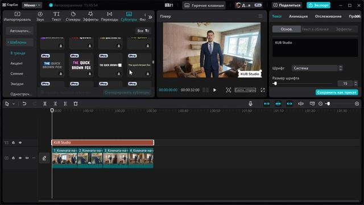Take a snapshot of the preview frame
This screenshot has width=364, height=205.
tap(228, 90)
